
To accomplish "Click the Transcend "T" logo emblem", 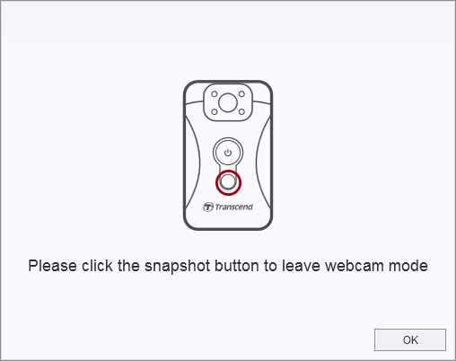I will coord(208,207).
